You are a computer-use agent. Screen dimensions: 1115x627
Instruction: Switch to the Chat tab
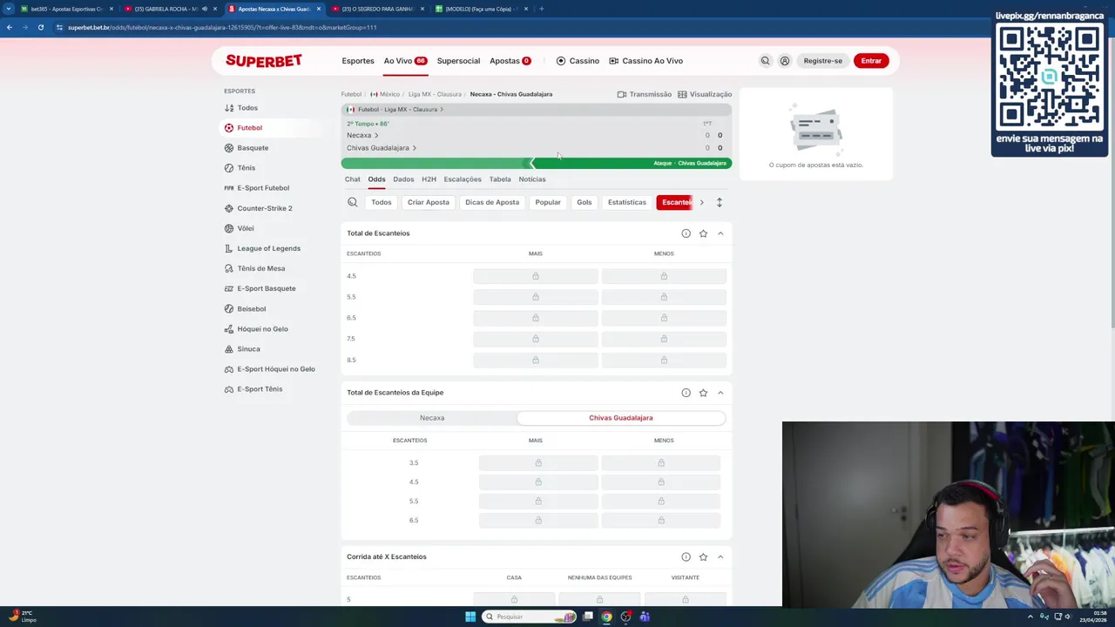click(352, 179)
